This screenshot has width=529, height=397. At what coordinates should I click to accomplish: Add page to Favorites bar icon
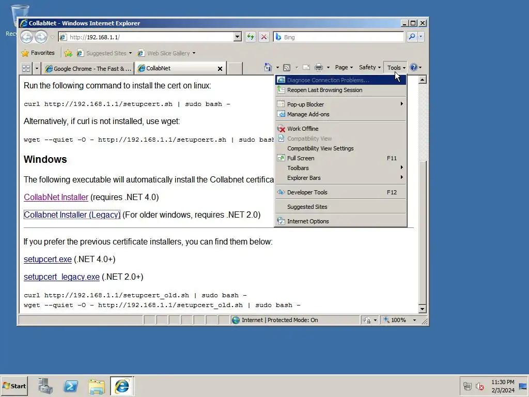(x=68, y=53)
